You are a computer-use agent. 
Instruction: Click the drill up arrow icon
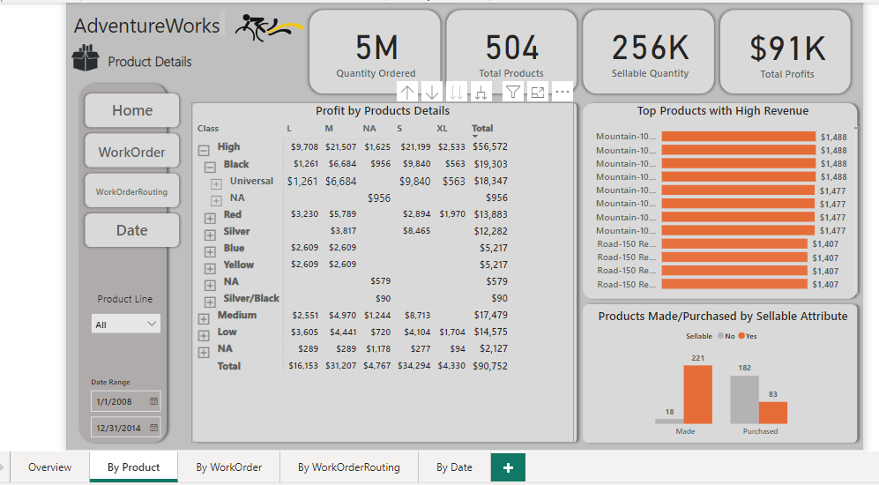tap(407, 92)
